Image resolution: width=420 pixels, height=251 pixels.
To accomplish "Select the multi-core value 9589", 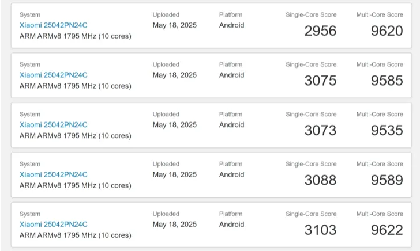I will [x=387, y=180].
